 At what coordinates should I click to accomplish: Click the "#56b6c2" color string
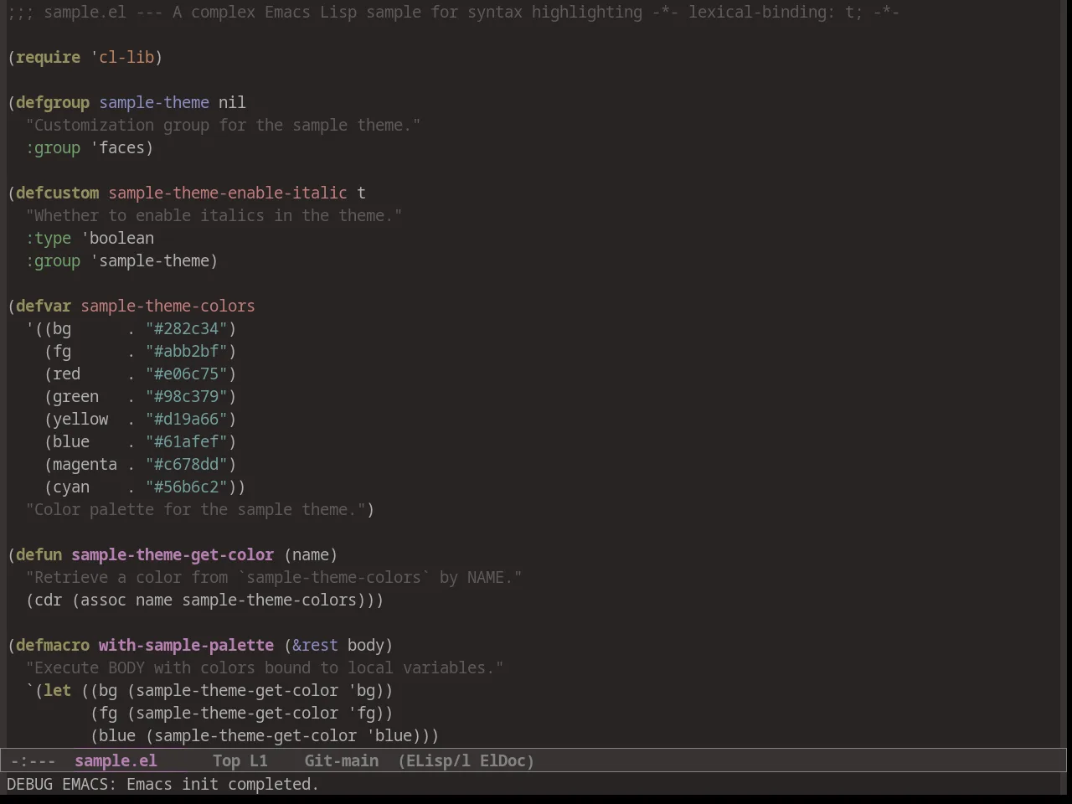click(x=187, y=487)
